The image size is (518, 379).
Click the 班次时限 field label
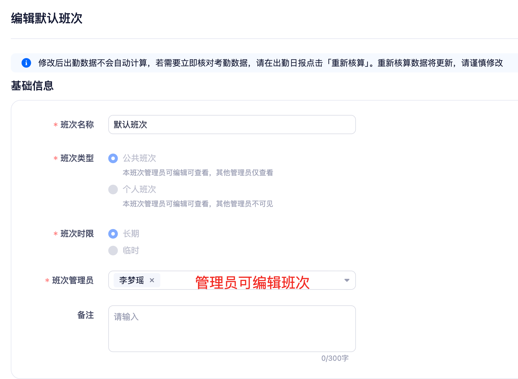click(x=77, y=234)
